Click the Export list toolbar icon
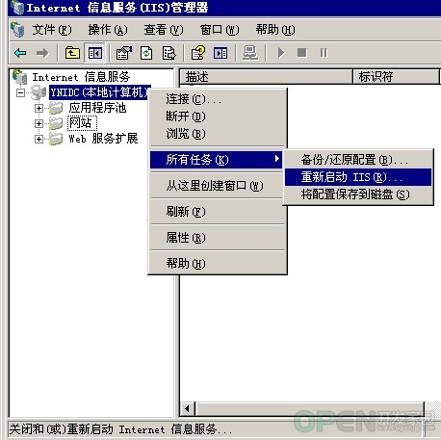 [169, 53]
